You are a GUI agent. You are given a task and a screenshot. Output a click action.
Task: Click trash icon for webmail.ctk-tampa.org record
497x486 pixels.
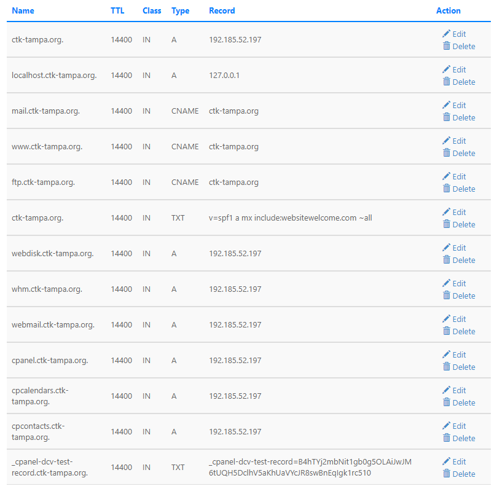pos(447,331)
